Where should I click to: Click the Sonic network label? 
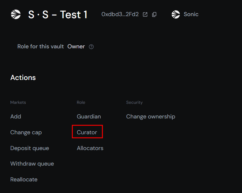coord(191,14)
